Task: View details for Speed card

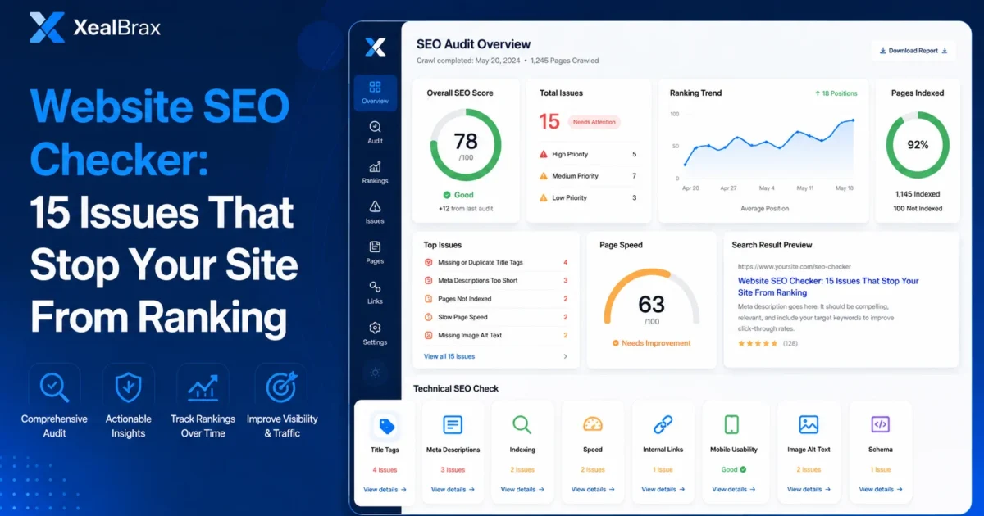Action: (x=593, y=490)
